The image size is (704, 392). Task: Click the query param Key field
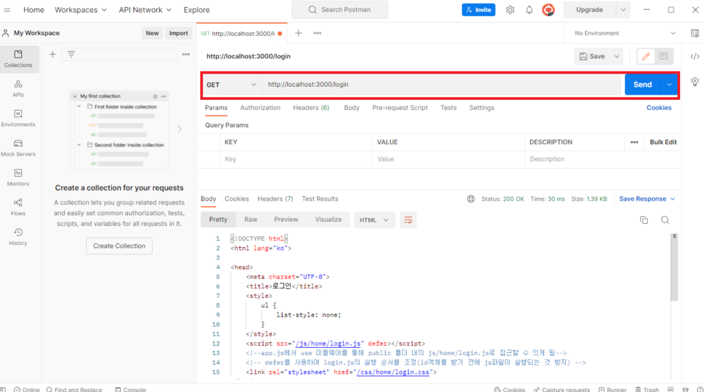(x=296, y=159)
